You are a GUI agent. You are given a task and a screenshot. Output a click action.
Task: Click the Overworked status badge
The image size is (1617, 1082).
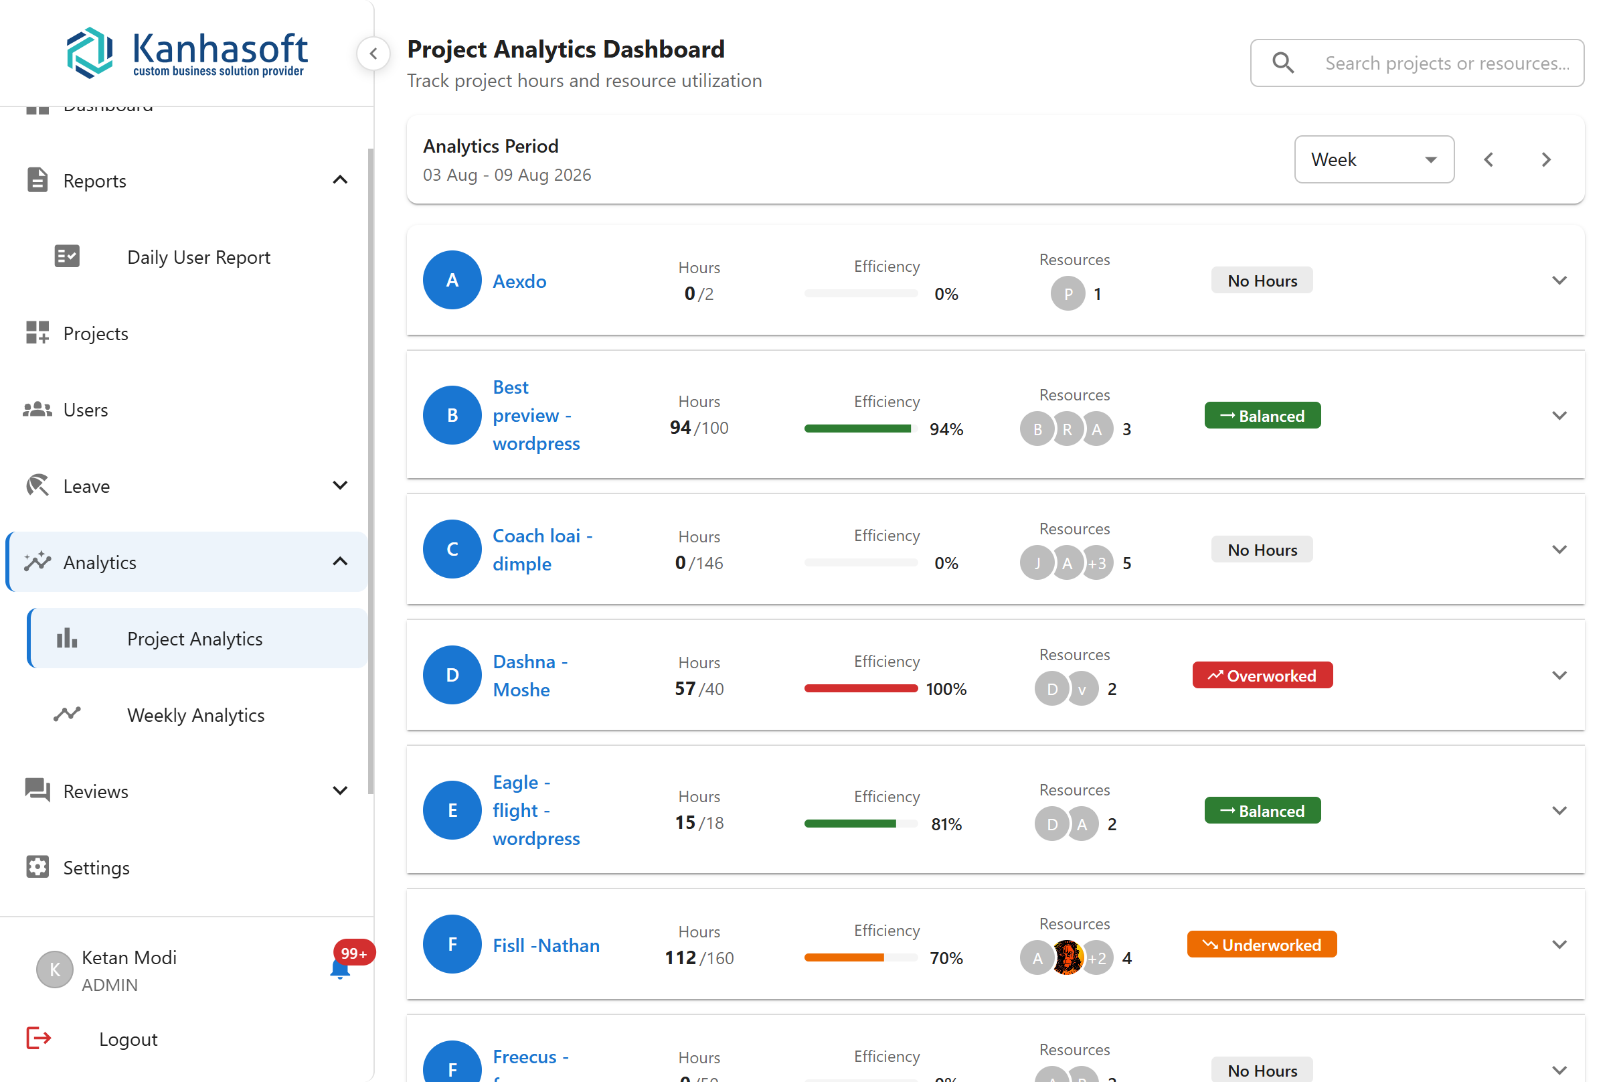click(x=1262, y=675)
